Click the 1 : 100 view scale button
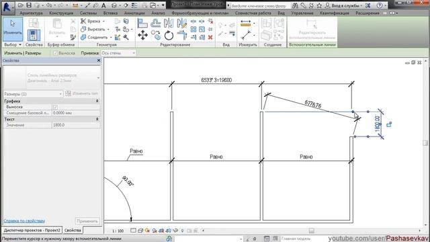The height and width of the screenshot is (242, 430). pos(118,231)
